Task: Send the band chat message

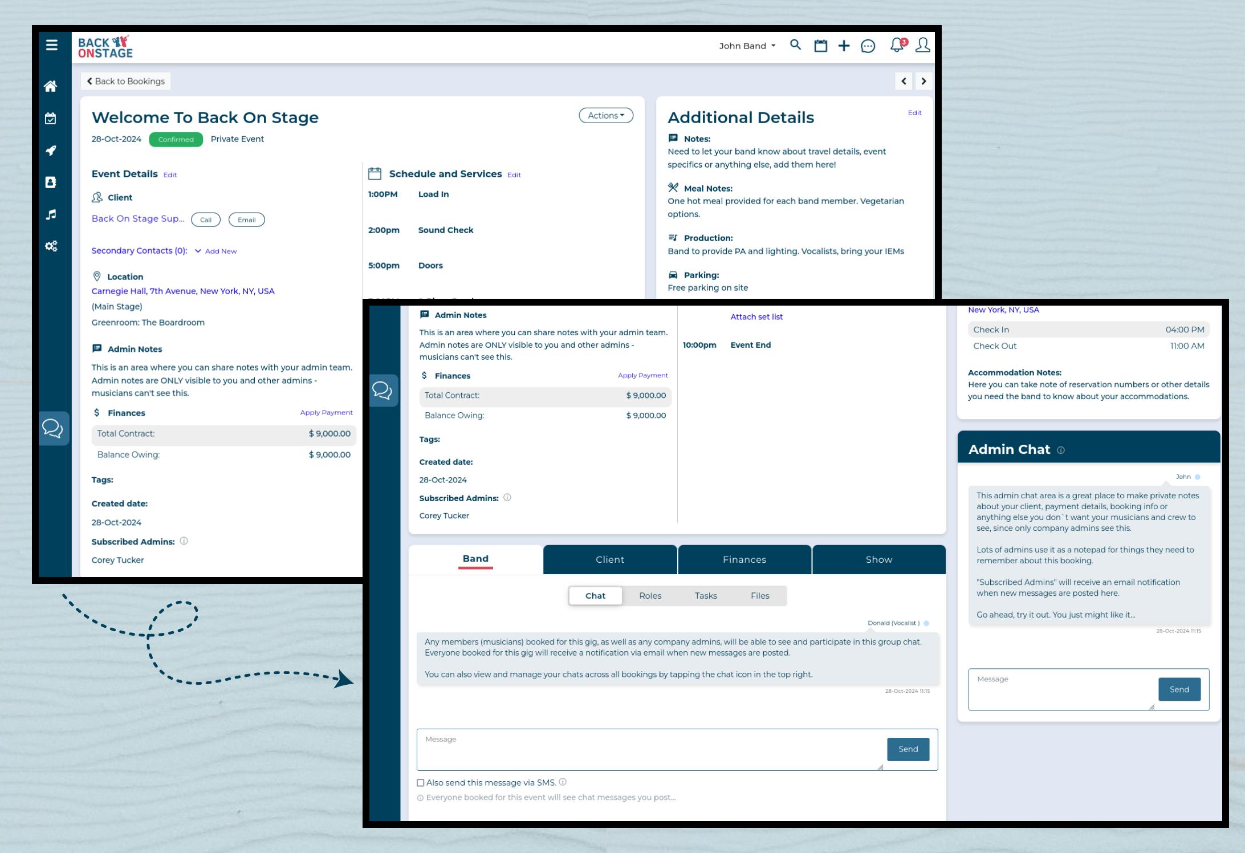Action: coord(908,749)
